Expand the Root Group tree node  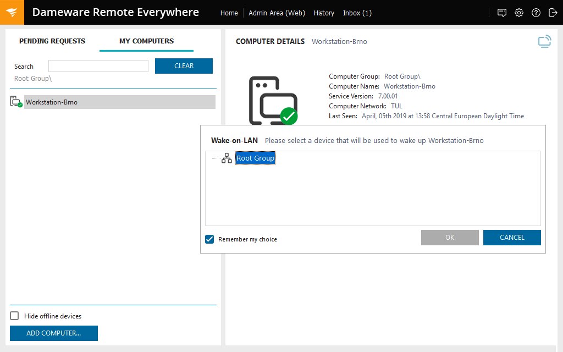click(x=217, y=158)
